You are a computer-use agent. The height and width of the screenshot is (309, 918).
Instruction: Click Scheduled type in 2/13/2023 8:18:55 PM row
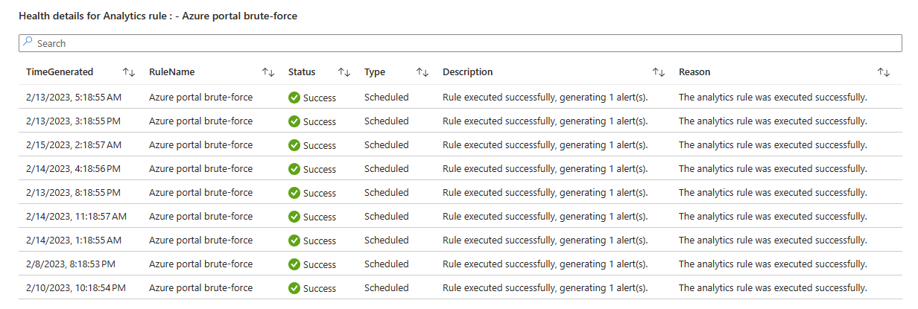386,193
